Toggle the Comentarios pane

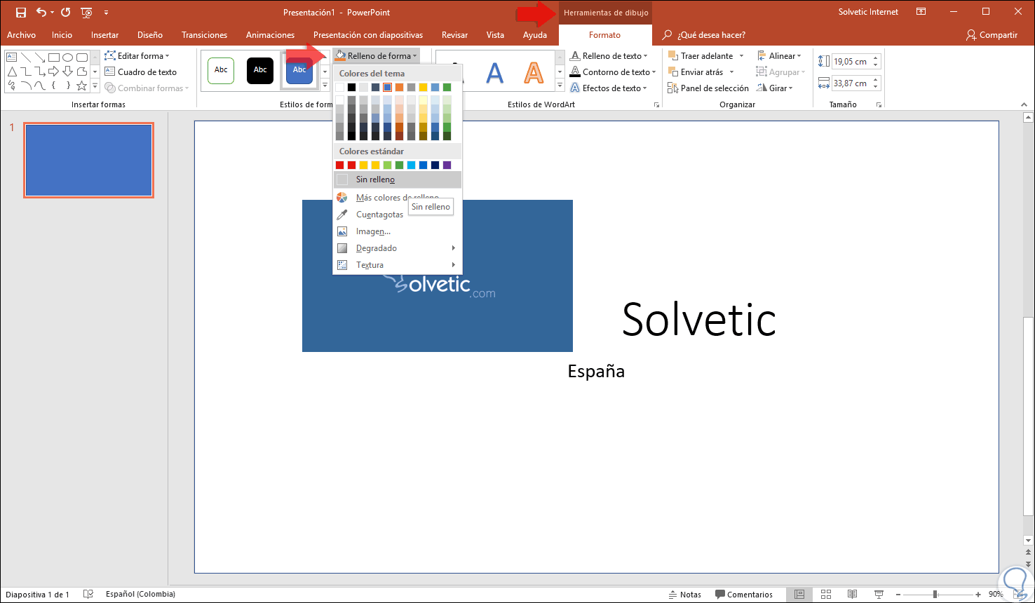click(x=743, y=595)
